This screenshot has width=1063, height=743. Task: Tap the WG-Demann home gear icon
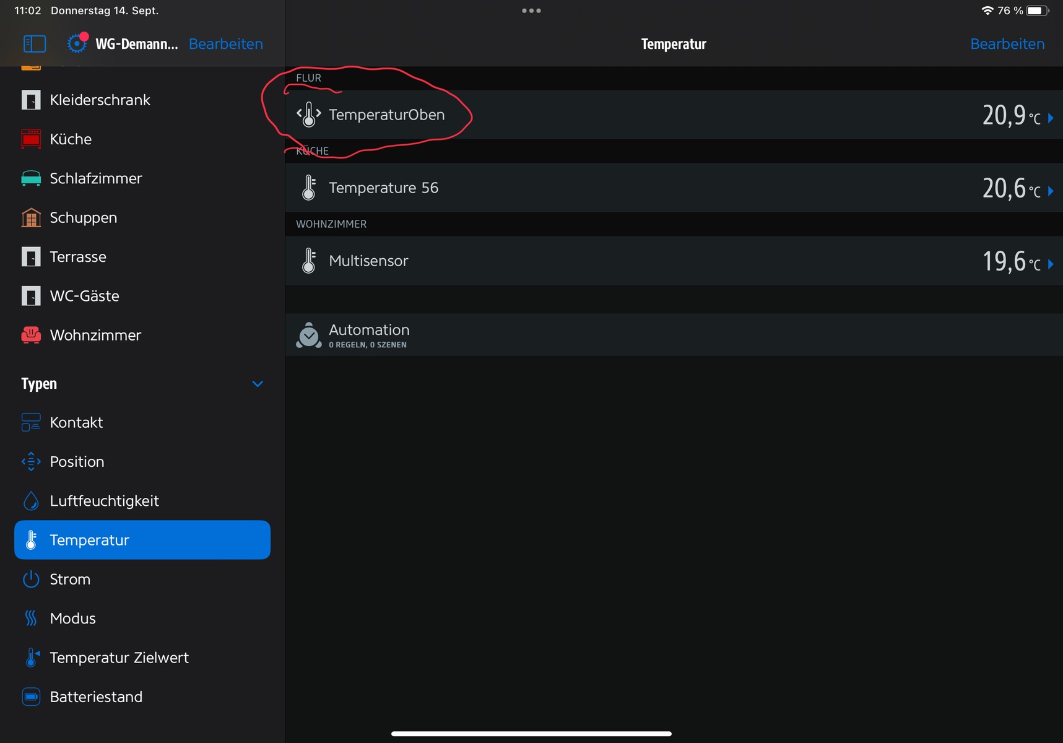tap(77, 43)
